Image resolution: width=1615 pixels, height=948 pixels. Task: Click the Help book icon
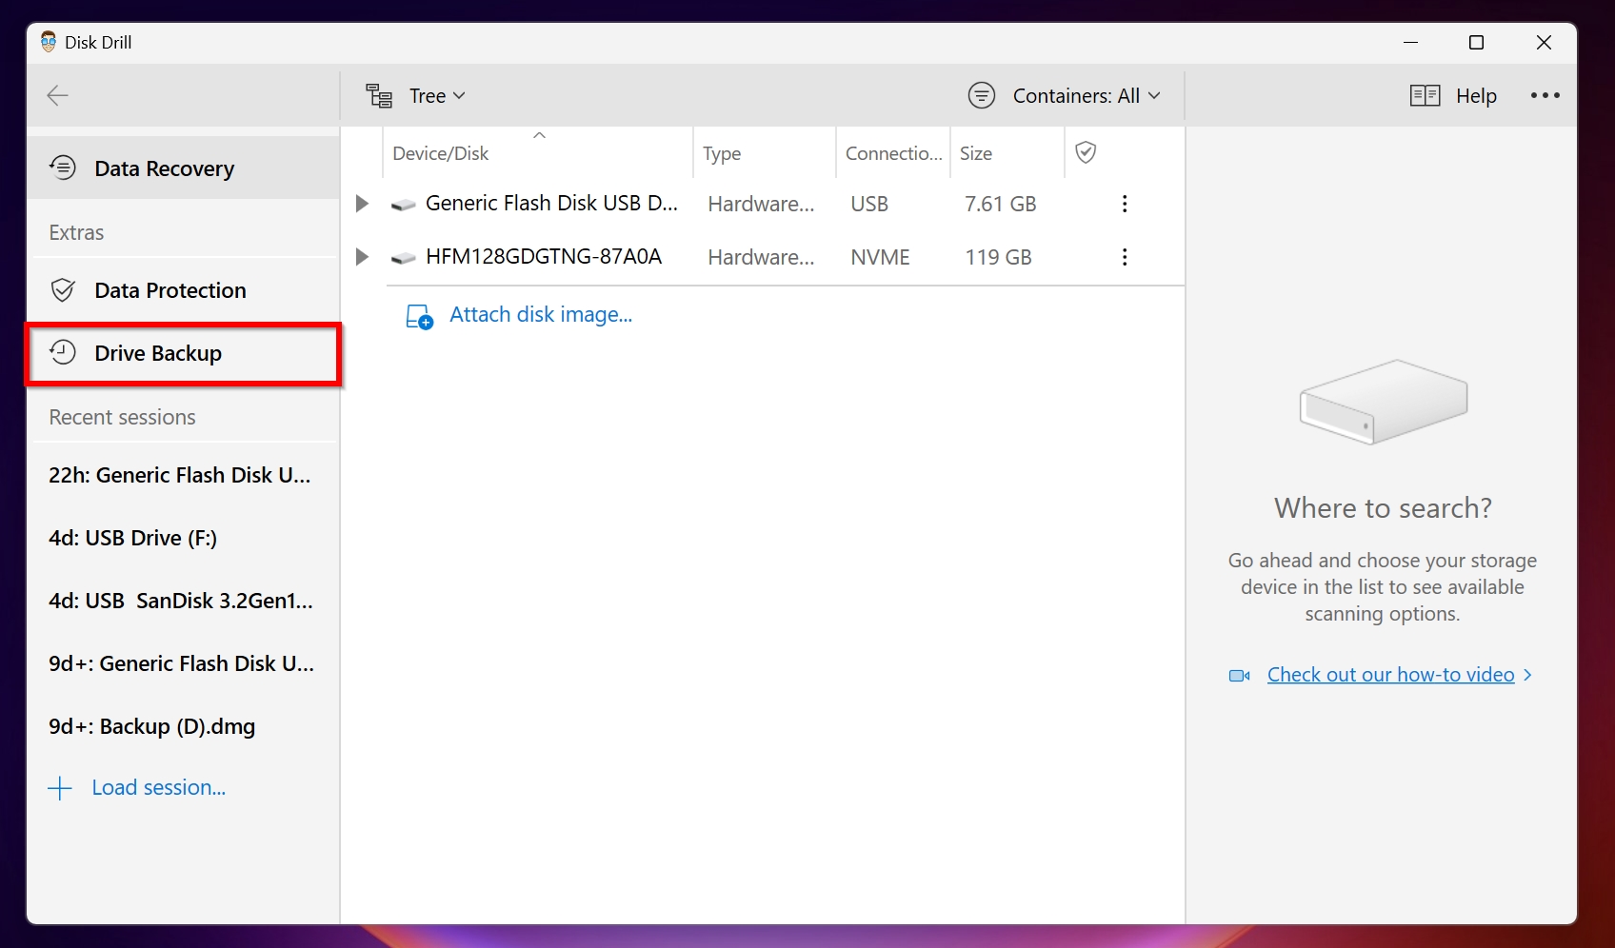[1425, 95]
